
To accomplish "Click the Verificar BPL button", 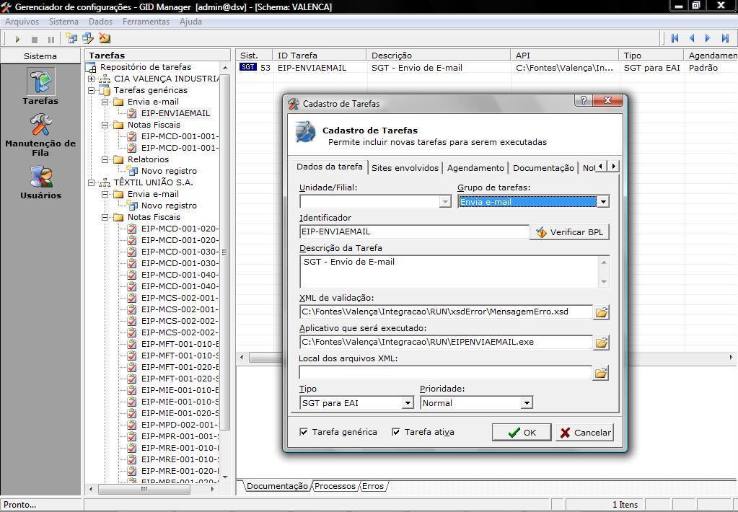I will [569, 232].
